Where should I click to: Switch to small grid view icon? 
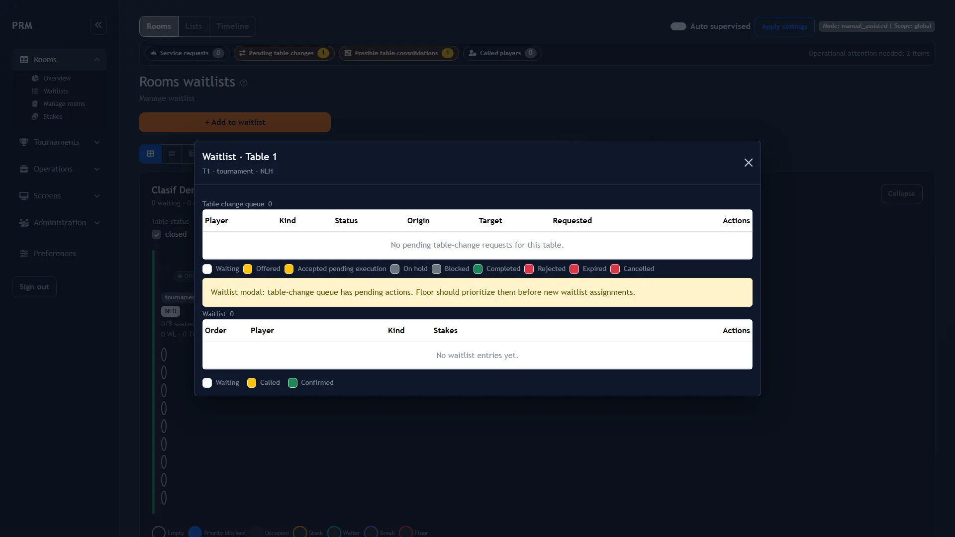[172, 154]
